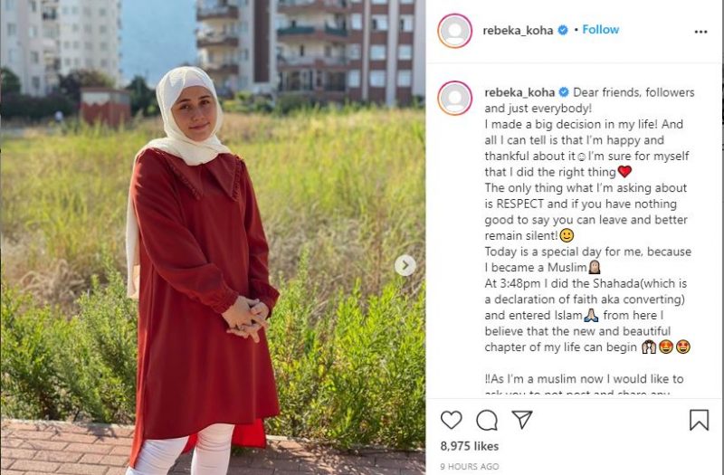The width and height of the screenshot is (724, 475).
Task: Open the profile avatar in the post header
Action: (455, 31)
